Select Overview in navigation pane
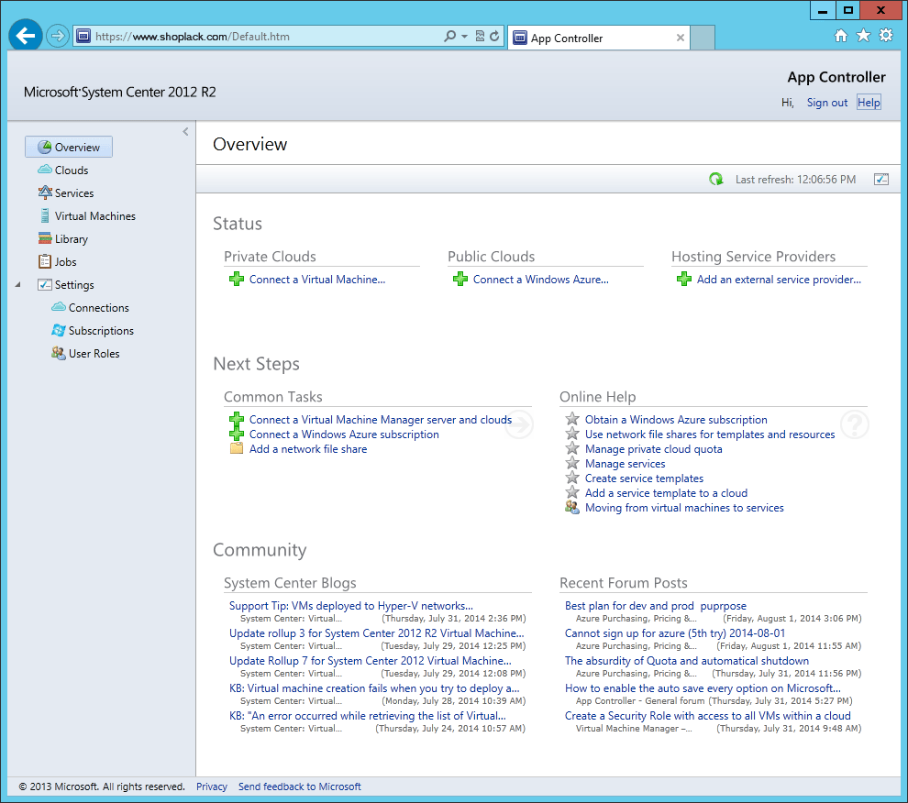 tap(69, 147)
